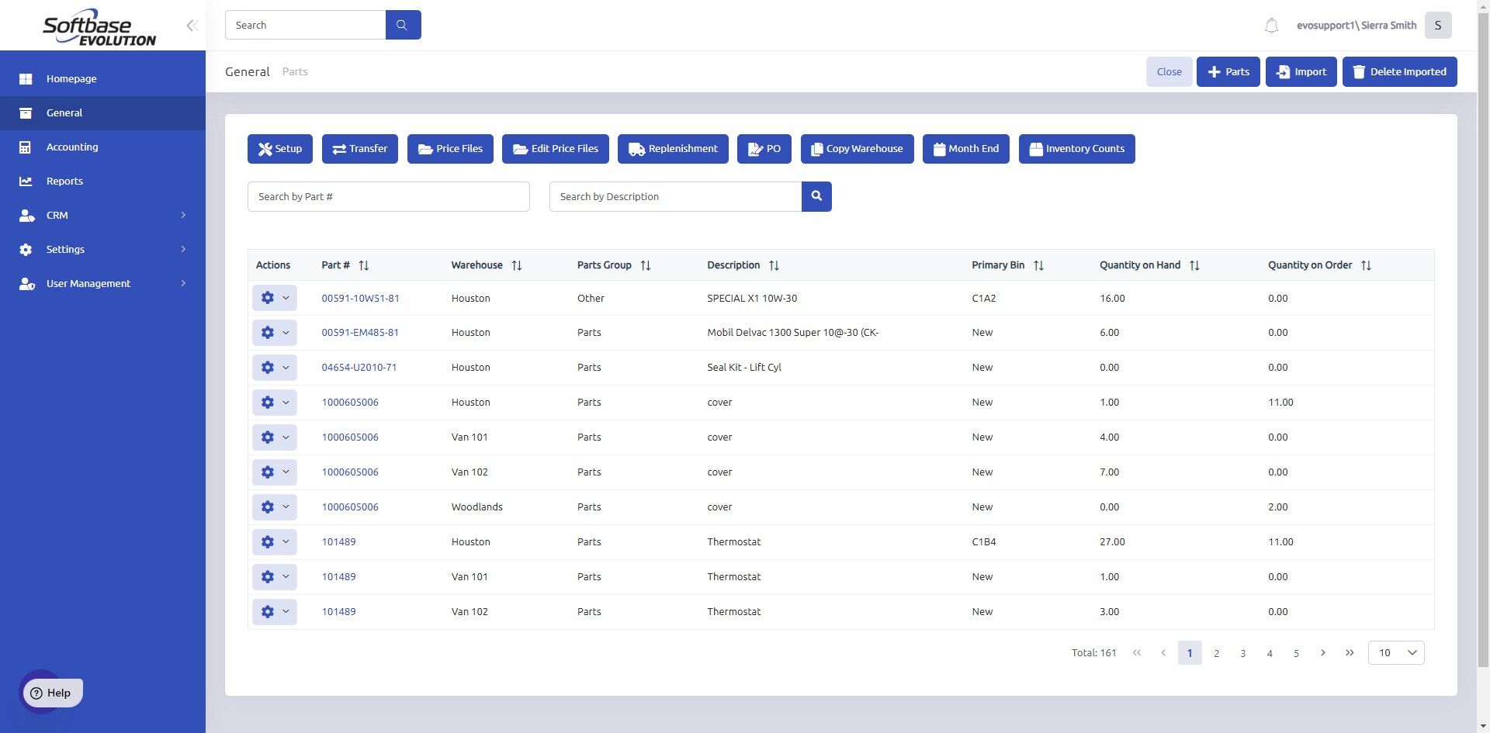Image resolution: width=1490 pixels, height=733 pixels.
Task: Open Price Files
Action: pyautogui.click(x=450, y=149)
